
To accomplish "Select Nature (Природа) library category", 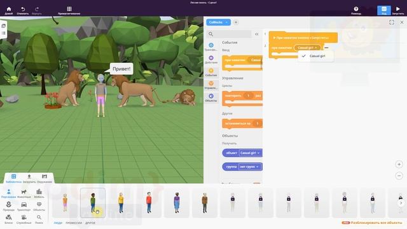I will (x=8, y=206).
